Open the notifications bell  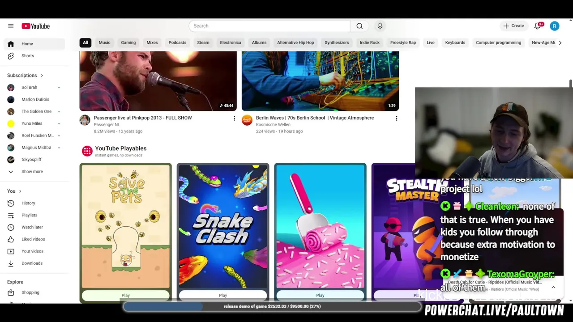(x=538, y=26)
